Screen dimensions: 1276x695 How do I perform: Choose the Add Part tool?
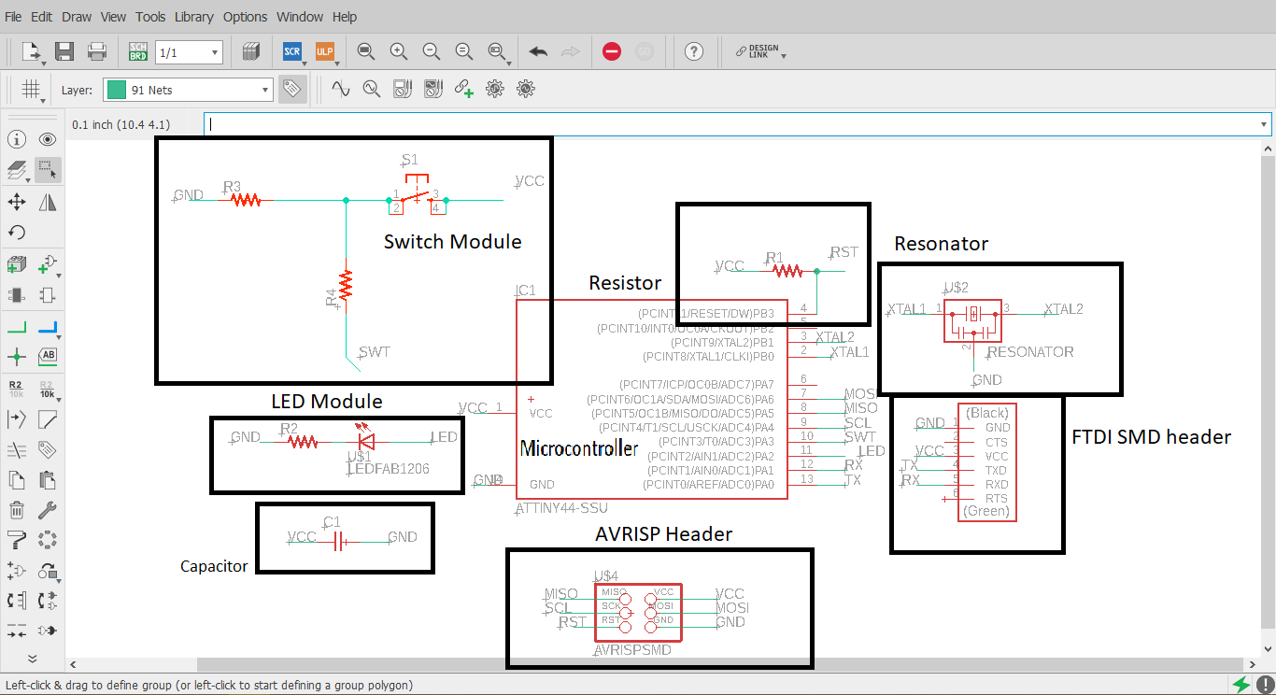tap(17, 266)
